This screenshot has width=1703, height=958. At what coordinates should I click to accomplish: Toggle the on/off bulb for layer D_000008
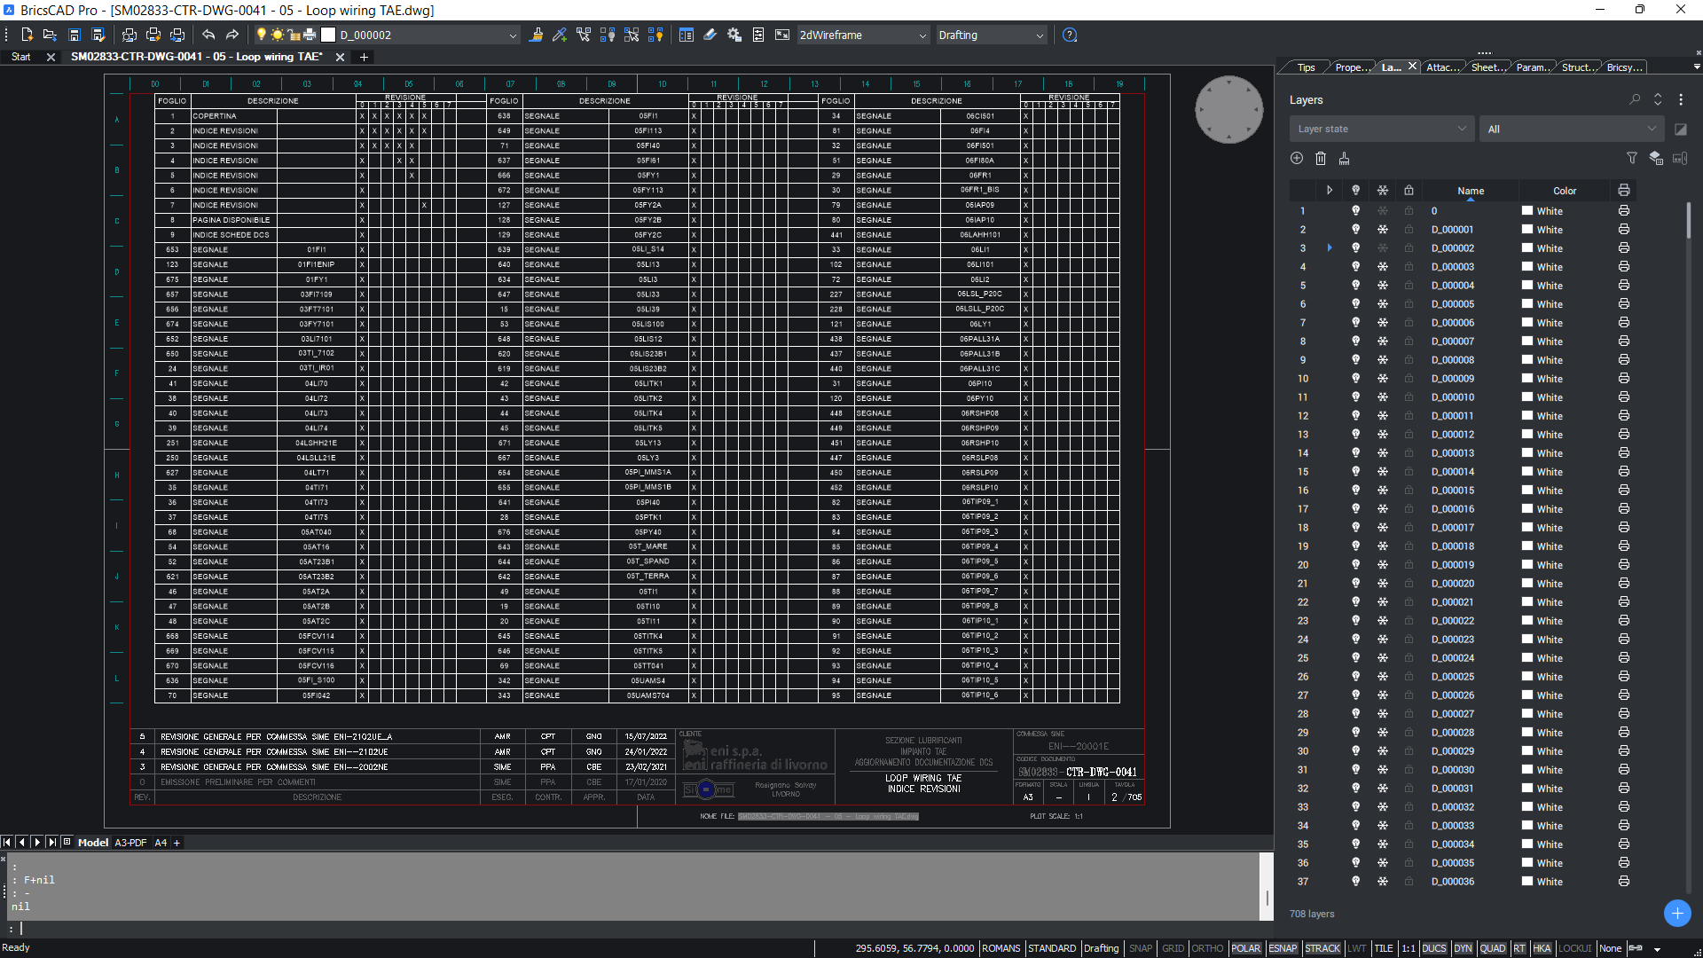[1355, 360]
